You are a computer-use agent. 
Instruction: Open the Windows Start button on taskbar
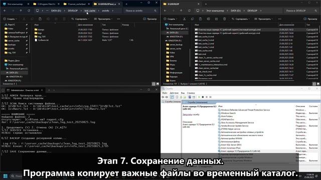(x=6, y=176)
